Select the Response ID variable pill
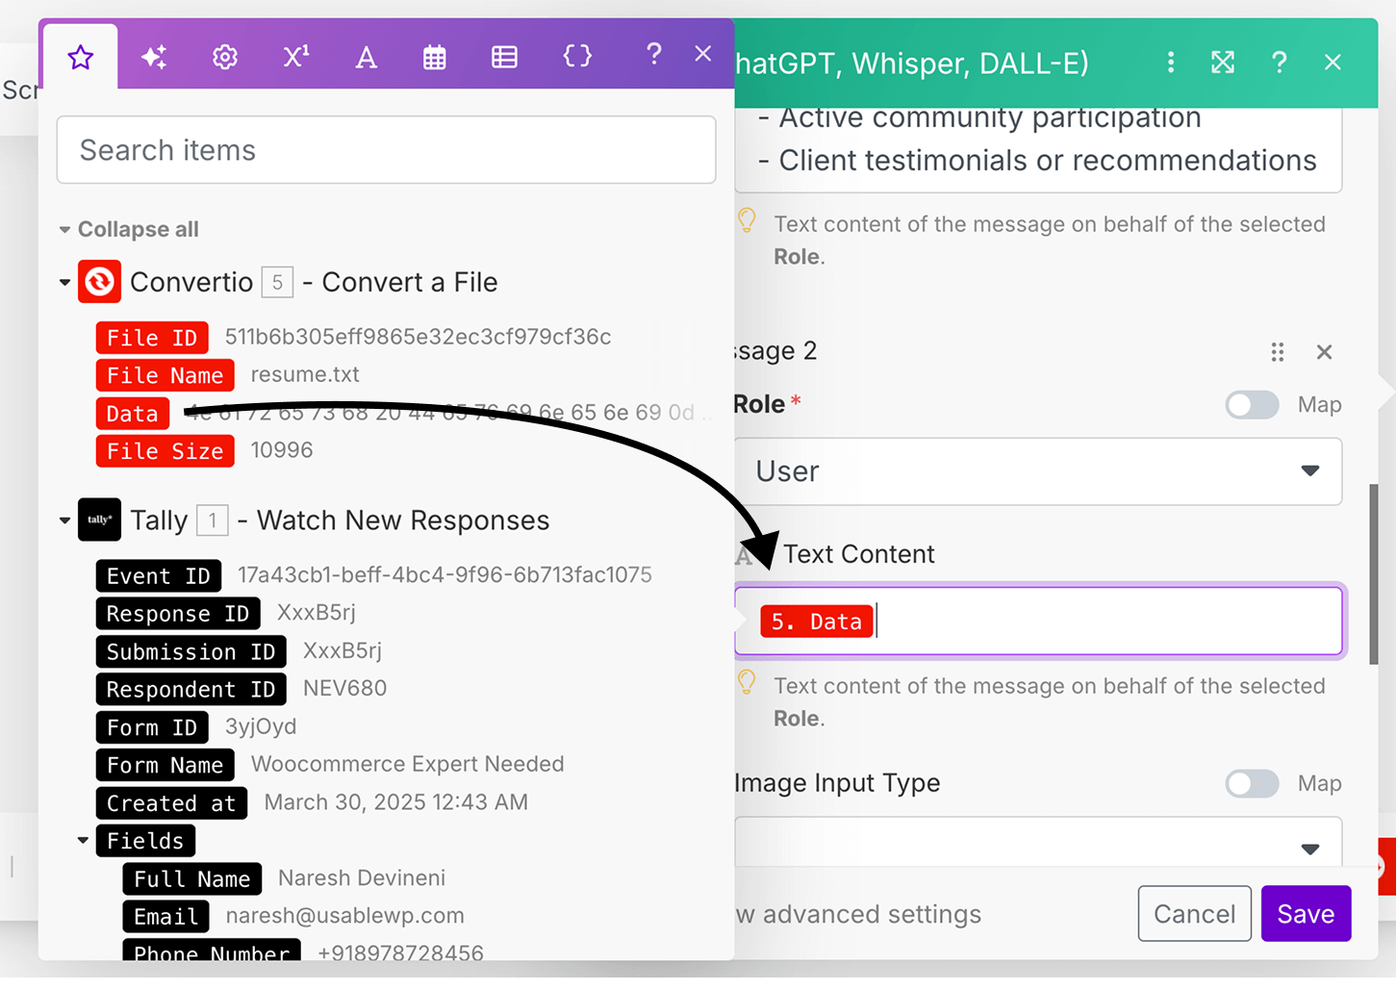 pos(178,614)
